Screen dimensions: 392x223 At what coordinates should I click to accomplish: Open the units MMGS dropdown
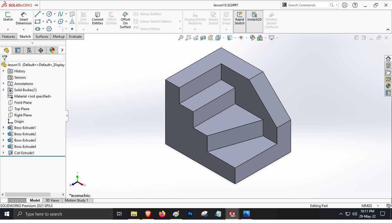(x=378, y=206)
